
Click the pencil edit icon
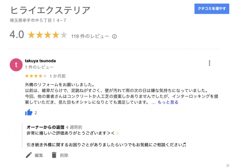(29, 155)
